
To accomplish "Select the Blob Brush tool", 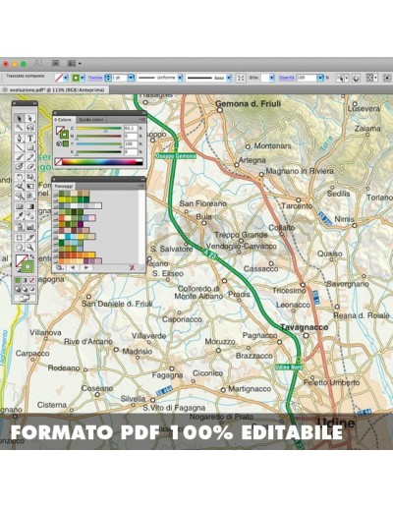I will (x=20, y=167).
